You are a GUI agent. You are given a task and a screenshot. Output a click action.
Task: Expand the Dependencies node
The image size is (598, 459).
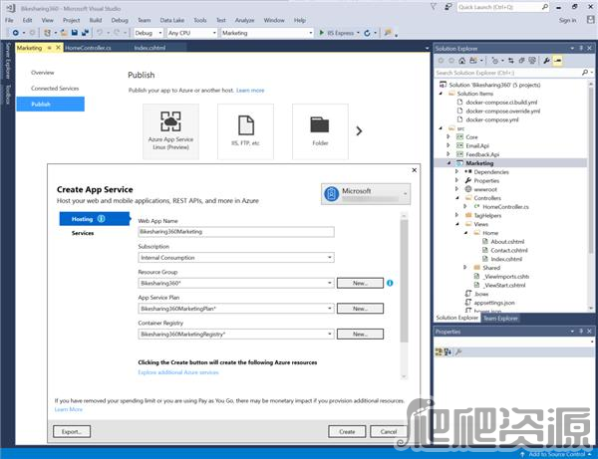[456, 171]
